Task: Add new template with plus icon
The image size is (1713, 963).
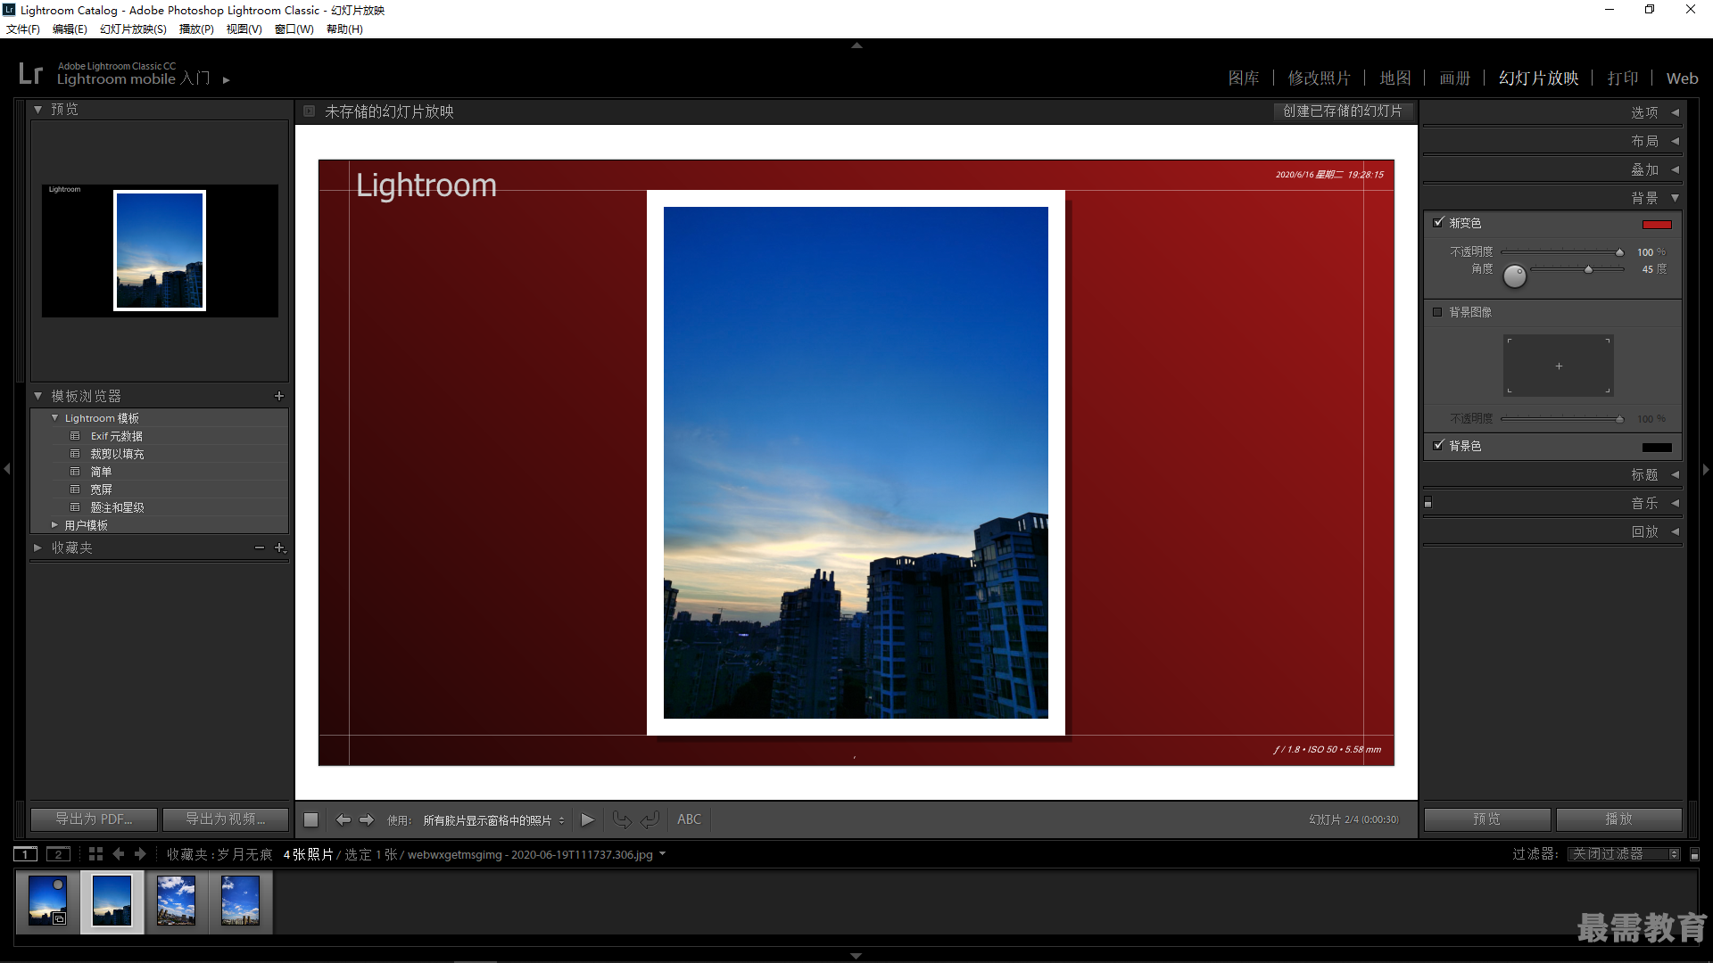Action: pos(279,396)
